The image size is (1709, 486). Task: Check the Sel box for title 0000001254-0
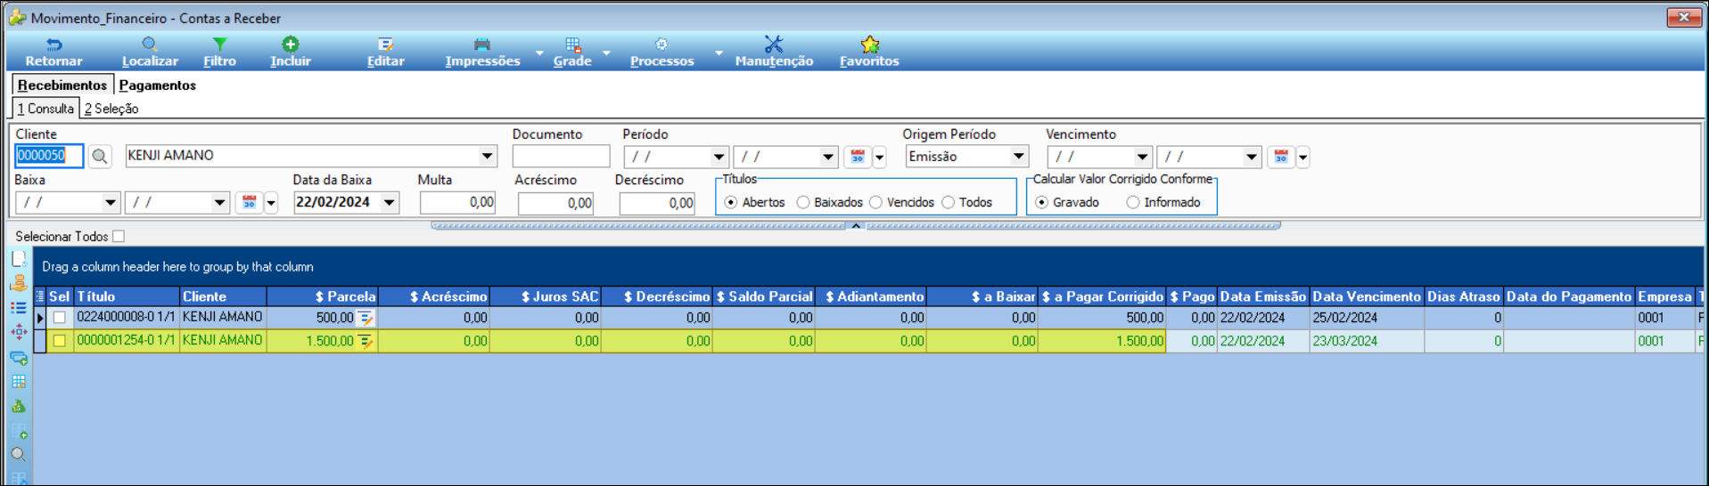click(x=60, y=341)
